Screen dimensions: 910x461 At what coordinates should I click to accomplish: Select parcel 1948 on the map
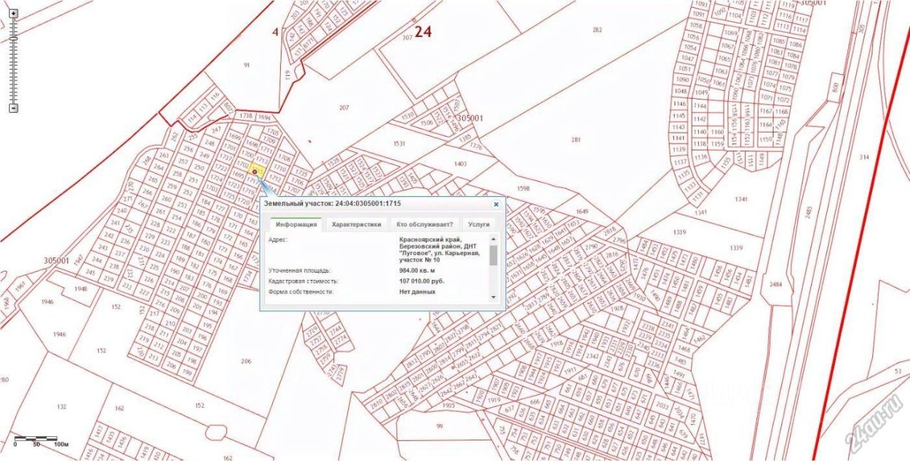80,289
